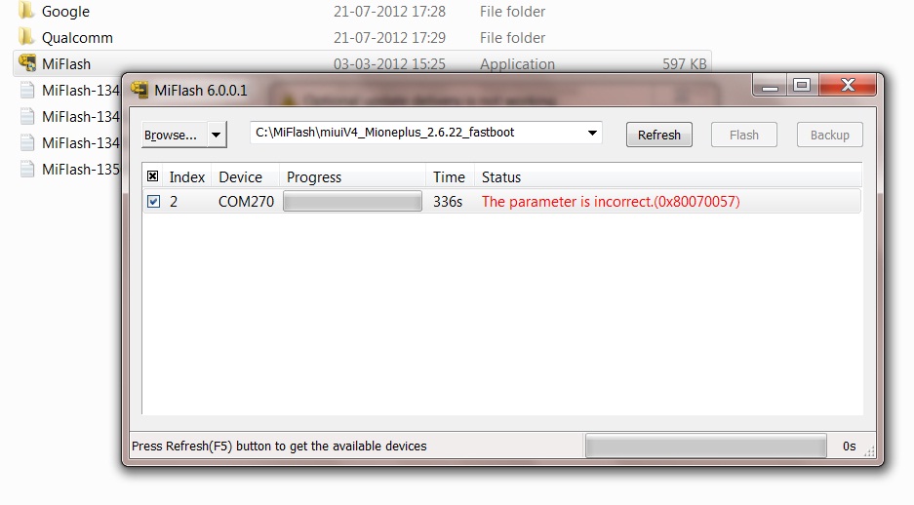Viewport: 914px width, 505px height.
Task: Click the COM270 progress bar
Action: pyautogui.click(x=353, y=202)
